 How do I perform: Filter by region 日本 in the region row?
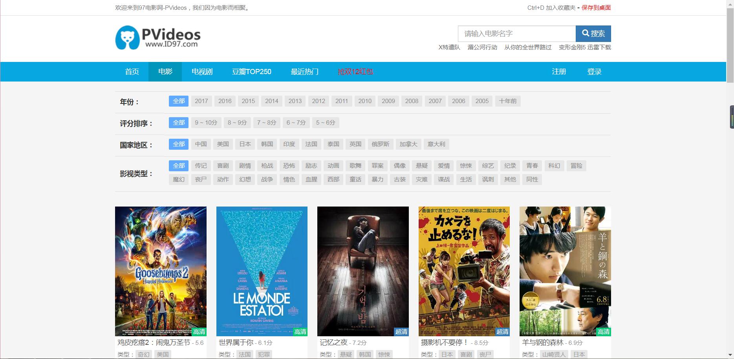(x=245, y=144)
